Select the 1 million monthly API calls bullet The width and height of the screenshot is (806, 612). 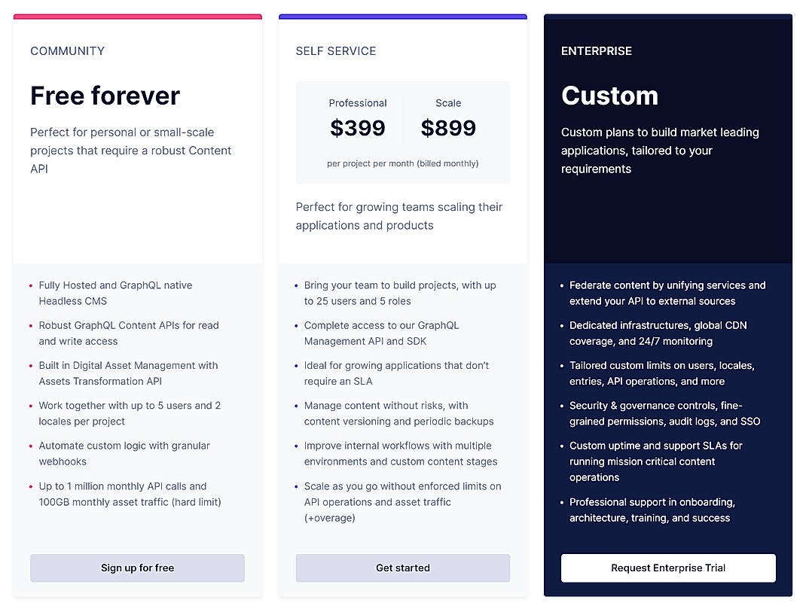pyautogui.click(x=129, y=494)
